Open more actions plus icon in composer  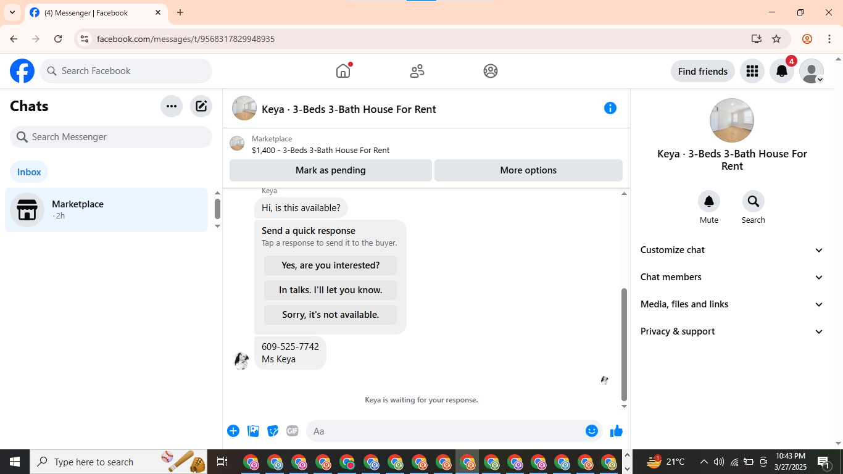pos(233,431)
